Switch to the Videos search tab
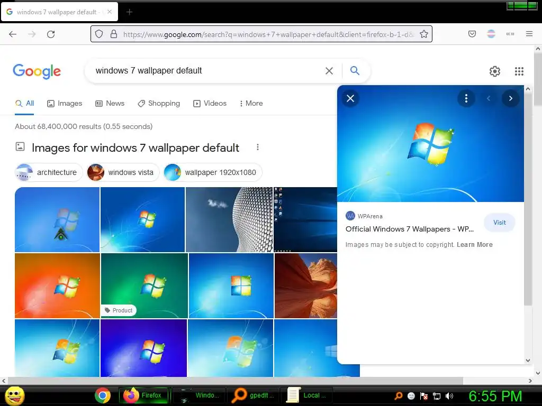The width and height of the screenshot is (542, 406). coord(210,103)
